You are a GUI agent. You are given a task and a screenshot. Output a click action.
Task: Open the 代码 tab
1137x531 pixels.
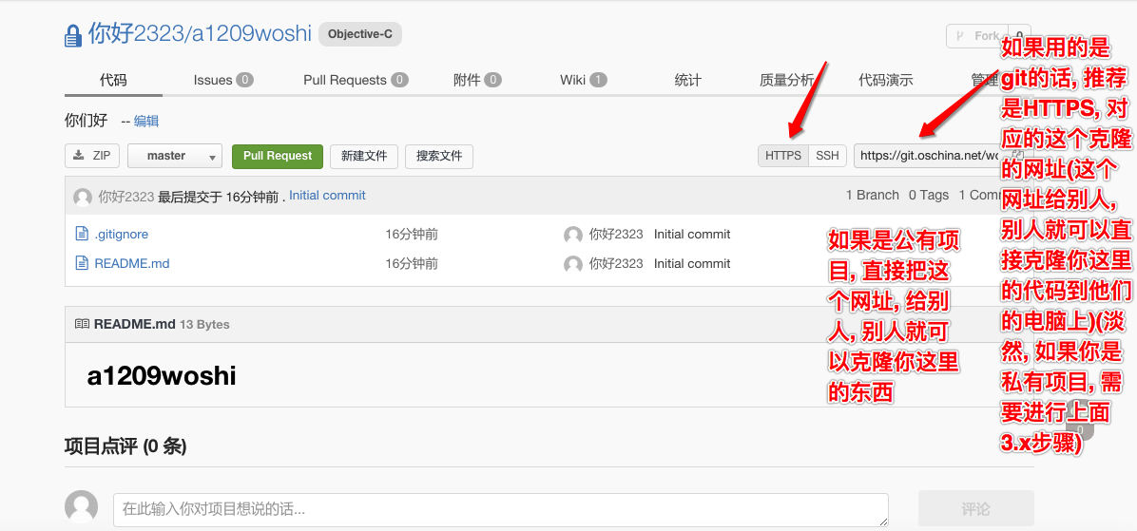[x=113, y=80]
